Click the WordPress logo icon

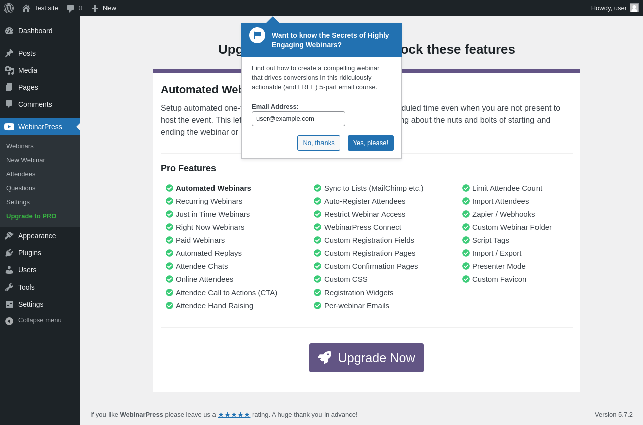click(x=9, y=8)
